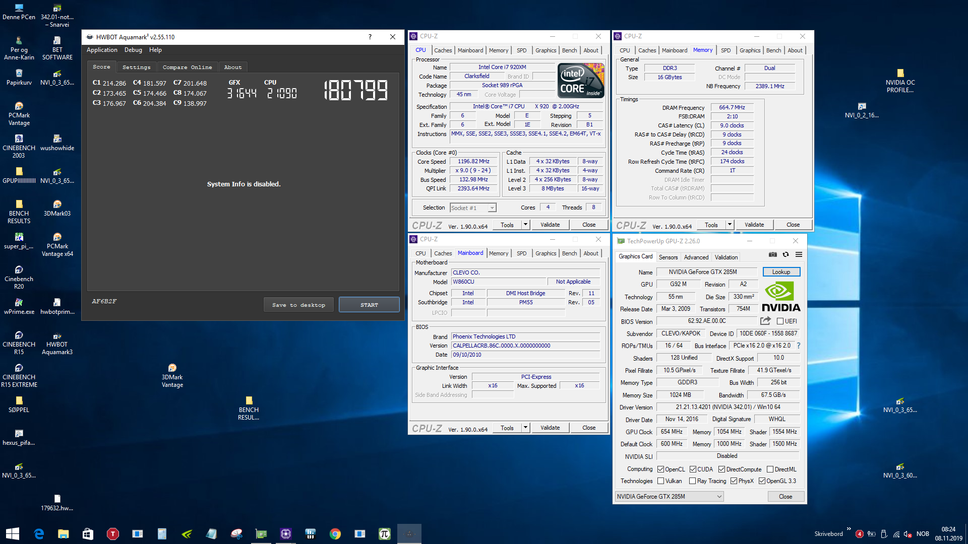This screenshot has height=544, width=968.
Task: Open Cinebench R20 desktop icon
Action: [x=19, y=277]
